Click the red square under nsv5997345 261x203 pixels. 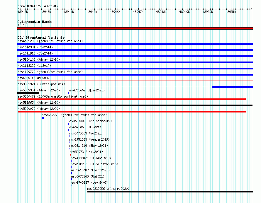(x=71, y=155)
